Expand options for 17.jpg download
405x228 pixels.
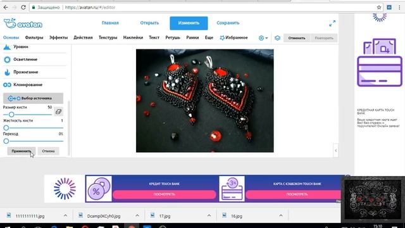point(209,215)
